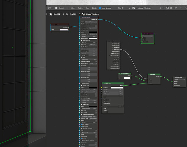
Task: Click the Bump height value field
Action: 89,133
